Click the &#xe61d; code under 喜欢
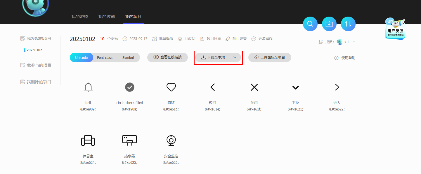 pyautogui.click(x=171, y=109)
